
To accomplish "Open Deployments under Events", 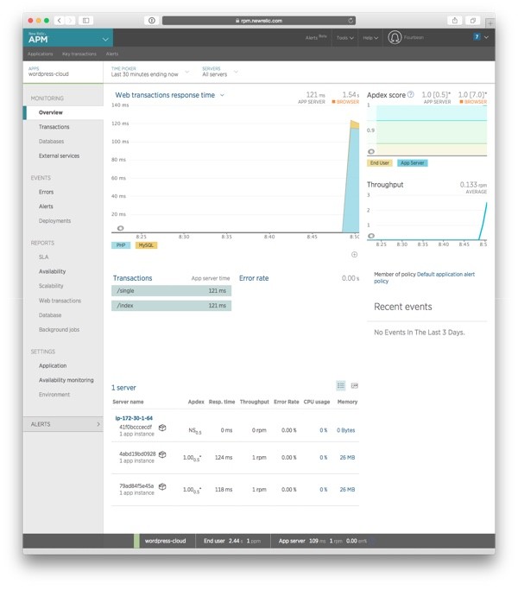I will coord(54,221).
